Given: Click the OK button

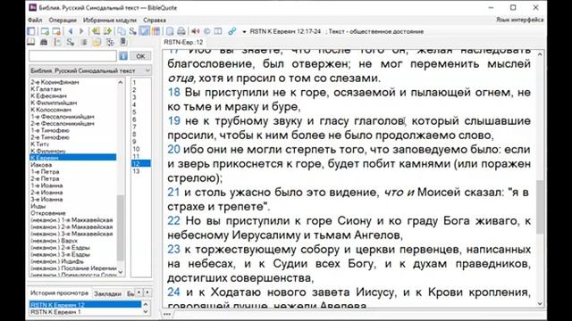Looking at the screenshot, I should pos(140,56).
